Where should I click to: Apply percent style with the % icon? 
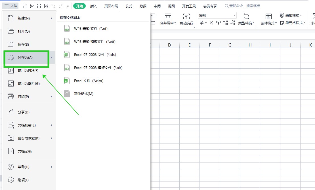[x=211, y=23]
